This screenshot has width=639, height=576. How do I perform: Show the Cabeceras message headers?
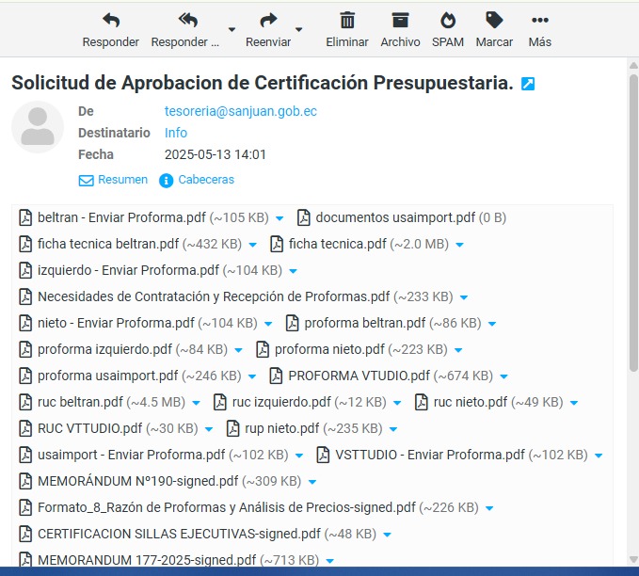(x=197, y=180)
